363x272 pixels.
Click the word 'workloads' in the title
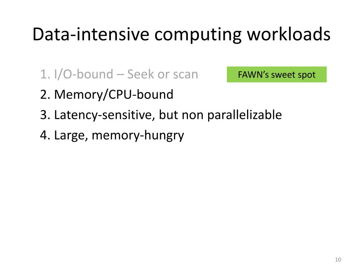coord(289,34)
